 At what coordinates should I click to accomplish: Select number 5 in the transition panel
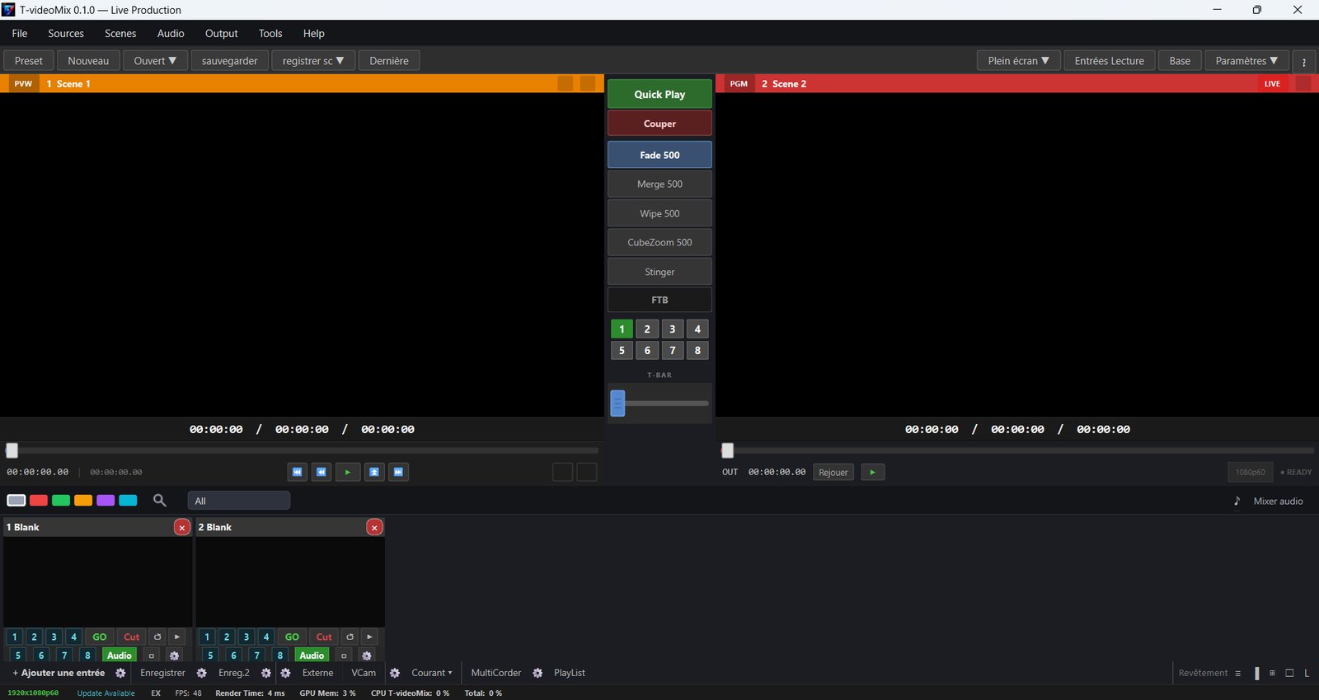pos(622,350)
